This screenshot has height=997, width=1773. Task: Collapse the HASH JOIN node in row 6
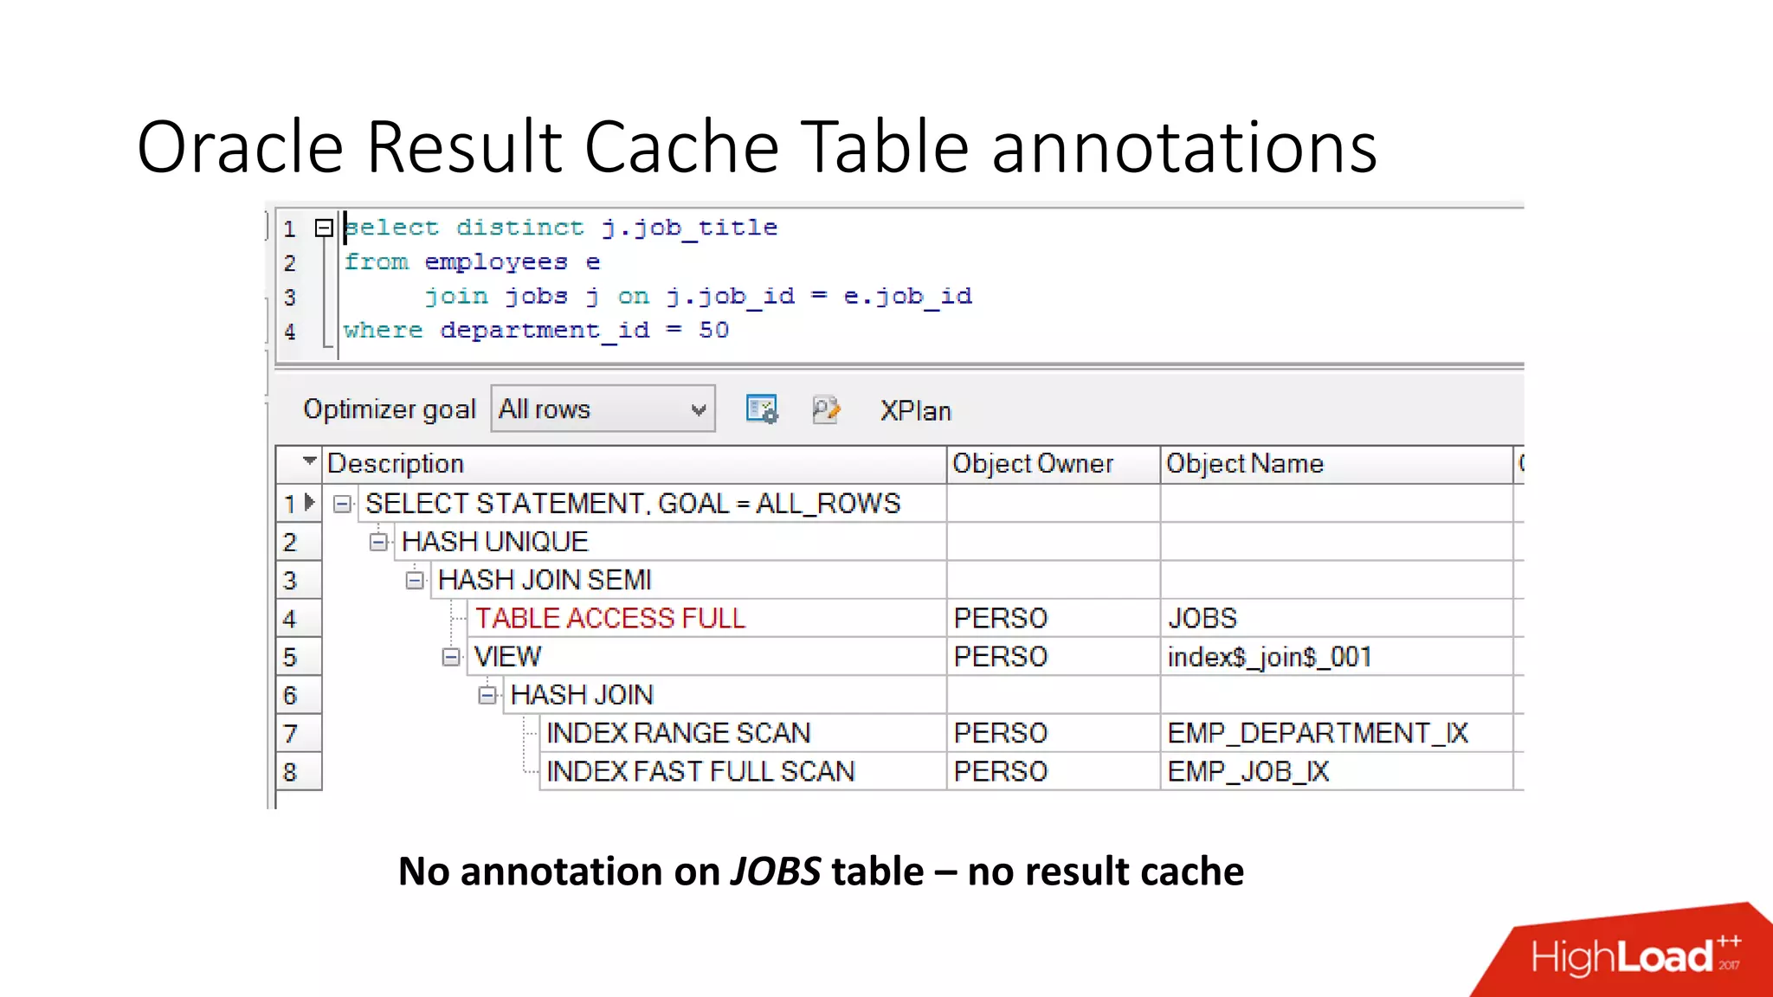coord(487,695)
